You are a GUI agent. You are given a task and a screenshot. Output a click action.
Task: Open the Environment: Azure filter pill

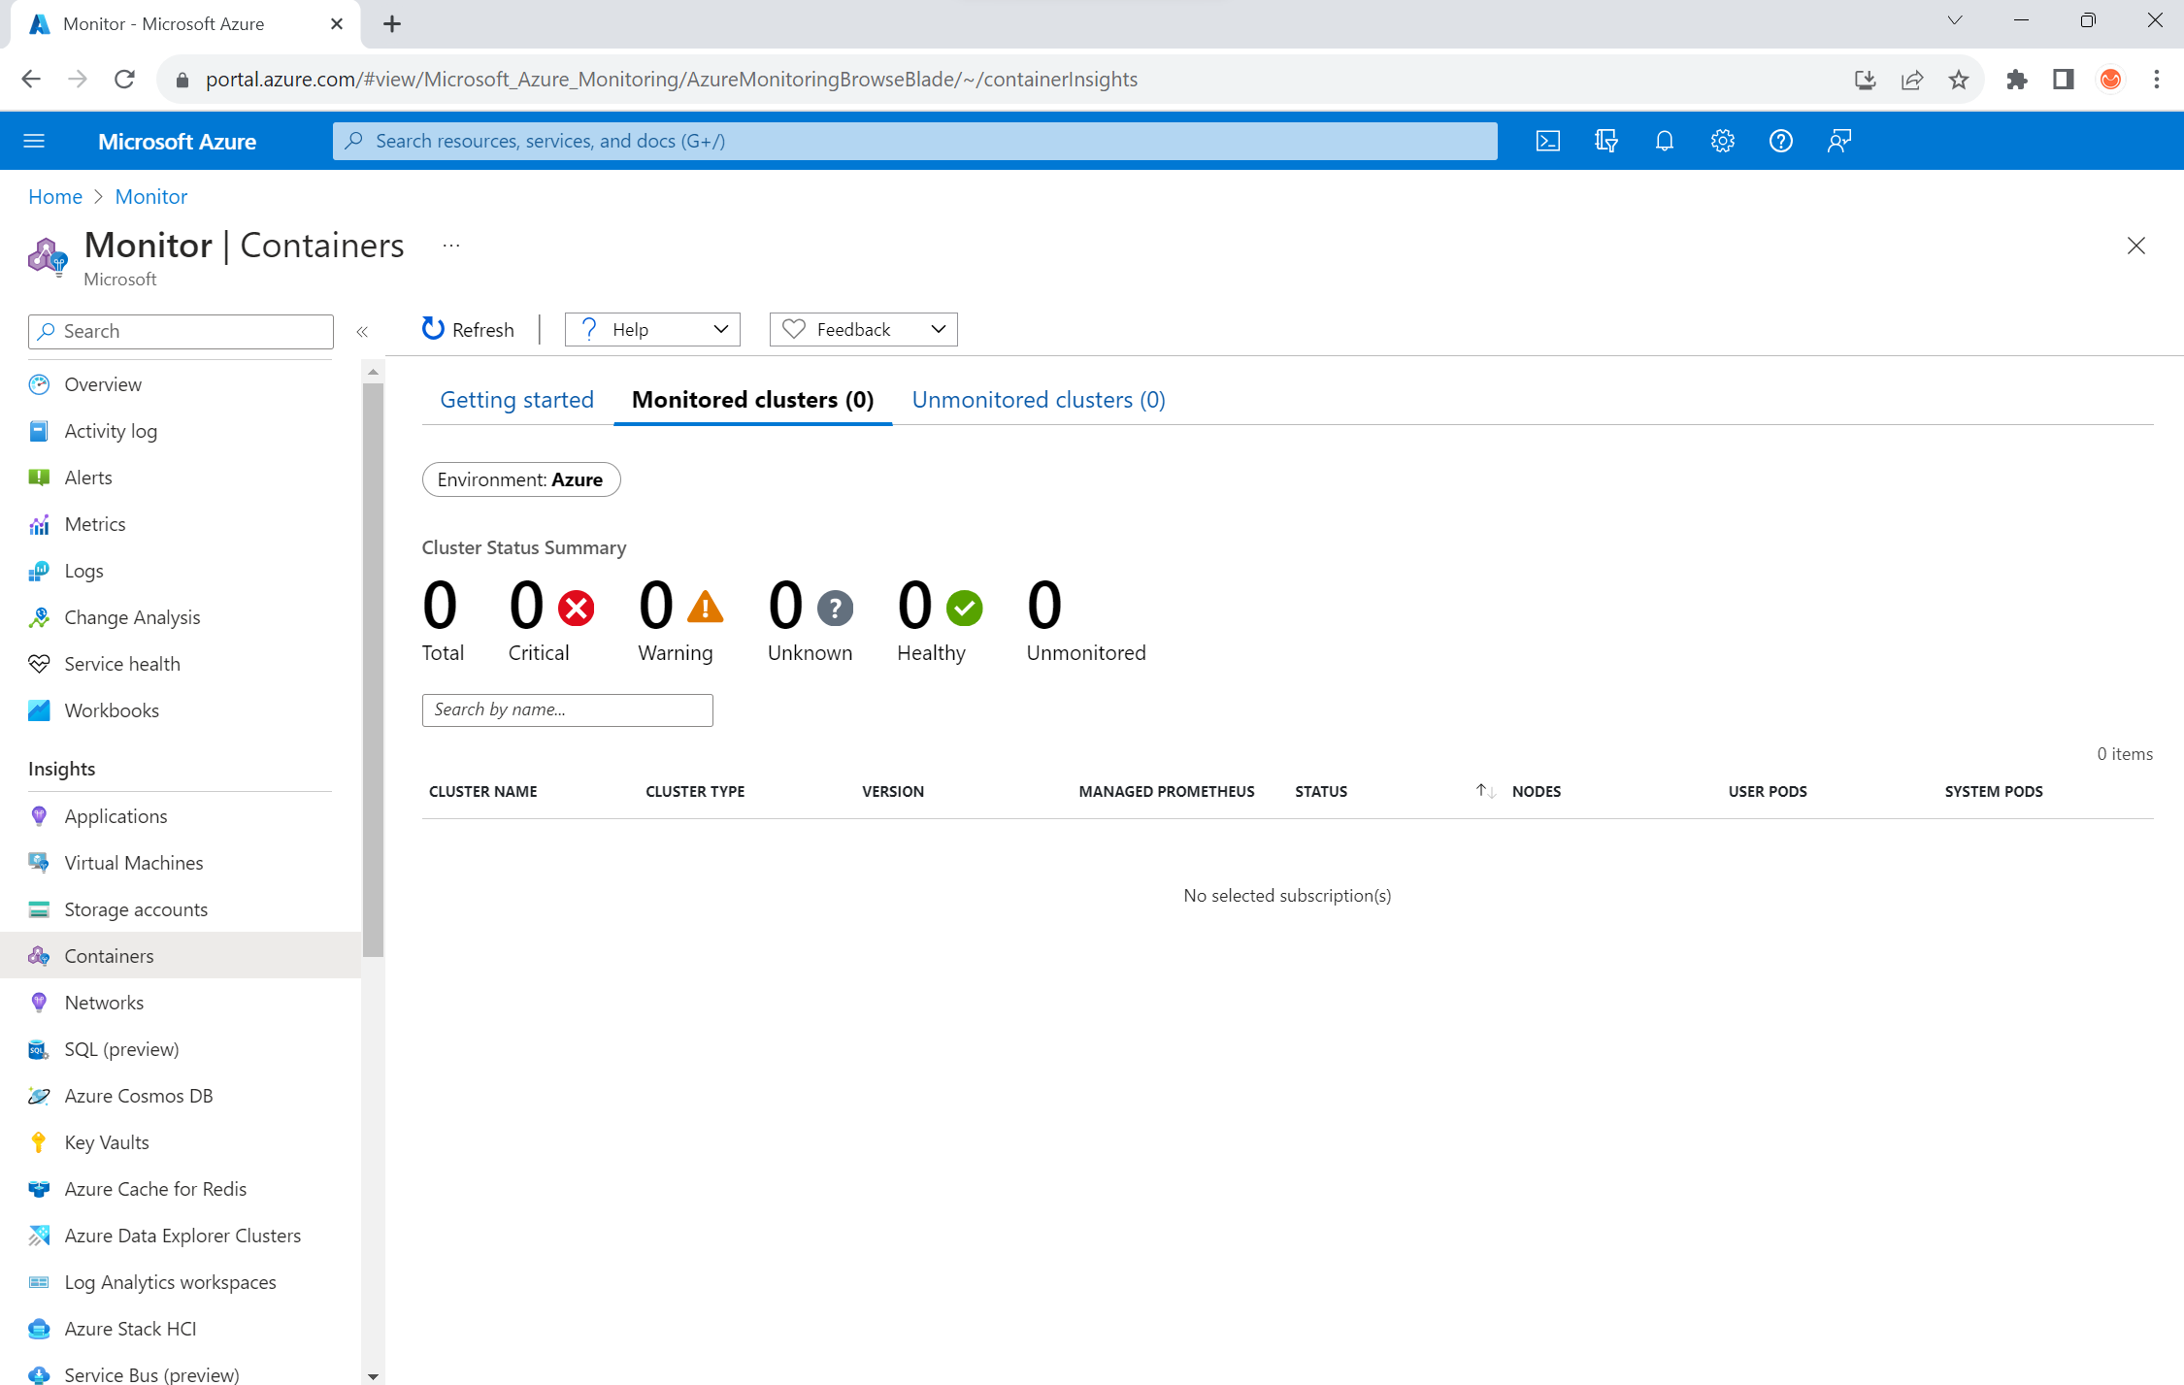[x=521, y=479]
